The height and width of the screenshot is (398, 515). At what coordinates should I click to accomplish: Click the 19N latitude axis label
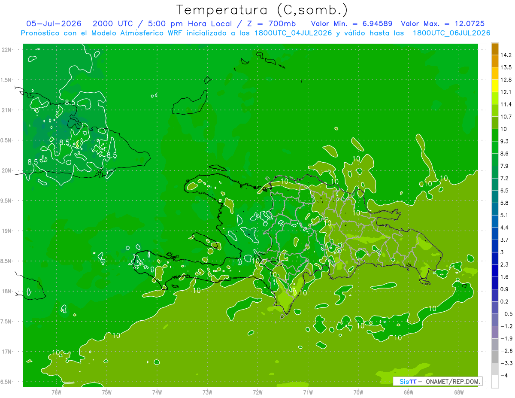(7, 231)
